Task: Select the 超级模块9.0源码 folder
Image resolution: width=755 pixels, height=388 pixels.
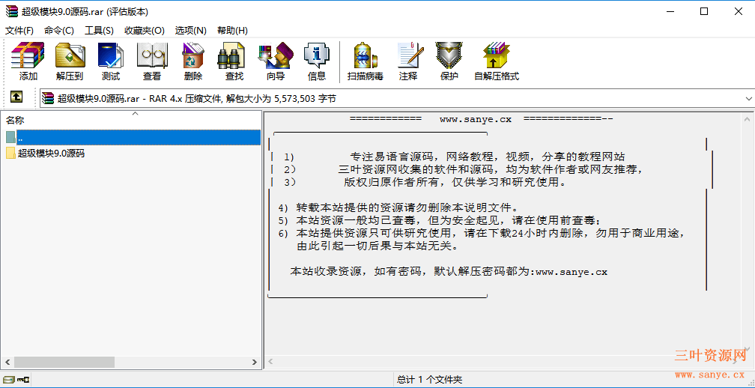Action: [x=45, y=154]
